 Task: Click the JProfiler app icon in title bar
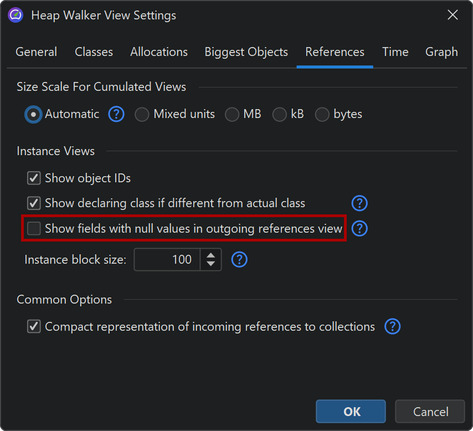click(16, 15)
